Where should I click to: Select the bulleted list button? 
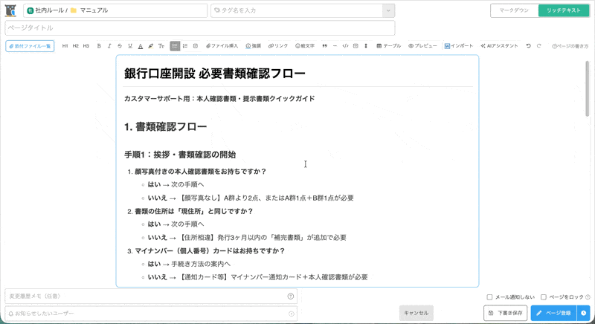pos(175,46)
